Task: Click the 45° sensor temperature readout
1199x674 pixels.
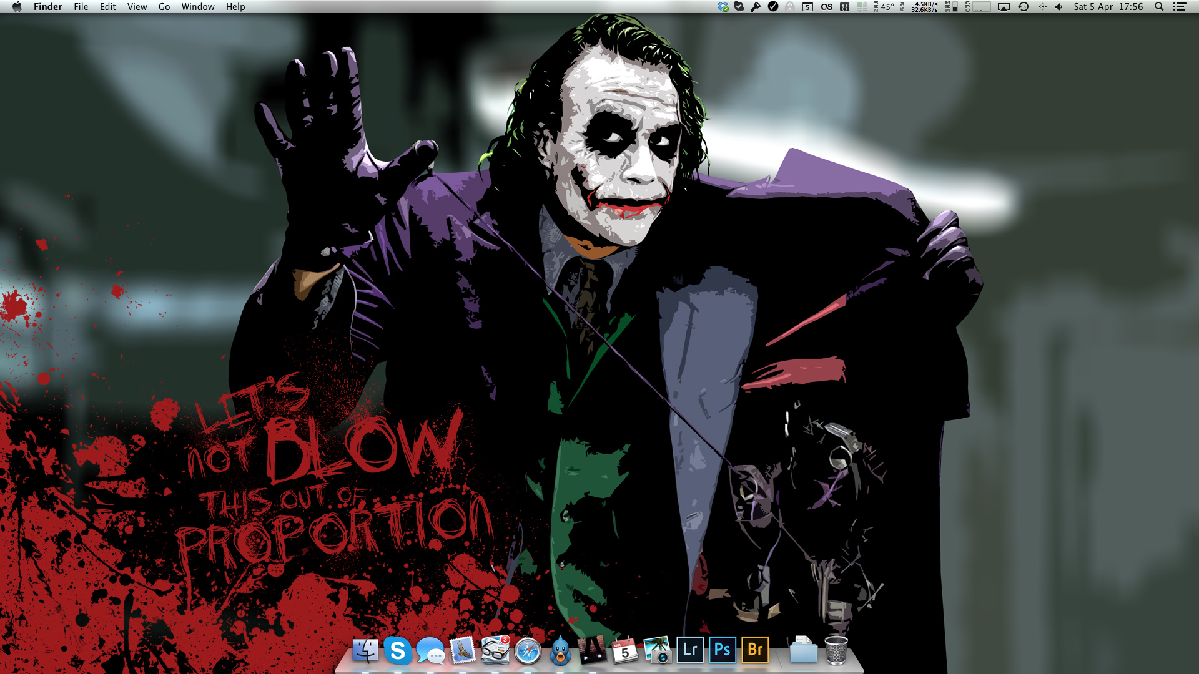Action: (884, 7)
